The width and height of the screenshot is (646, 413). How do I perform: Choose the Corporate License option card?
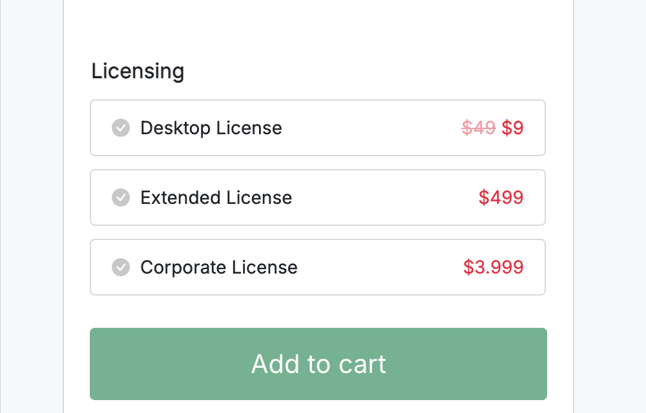(x=318, y=267)
